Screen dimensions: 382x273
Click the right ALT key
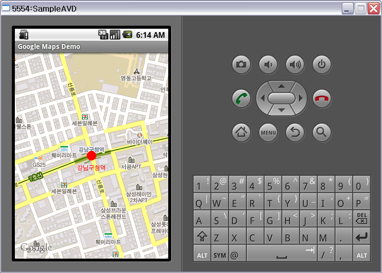(x=361, y=253)
